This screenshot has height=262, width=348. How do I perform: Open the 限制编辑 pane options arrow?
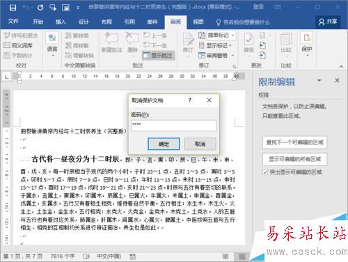click(319, 81)
